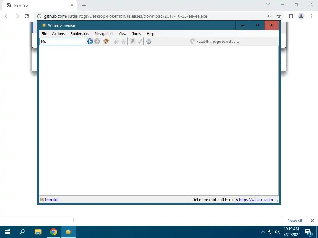Click Chrome's reload page button

(x=27, y=16)
